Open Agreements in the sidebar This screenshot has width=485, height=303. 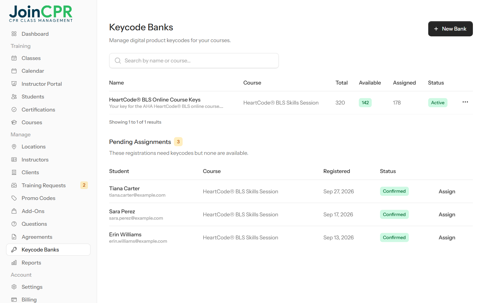[48, 237]
